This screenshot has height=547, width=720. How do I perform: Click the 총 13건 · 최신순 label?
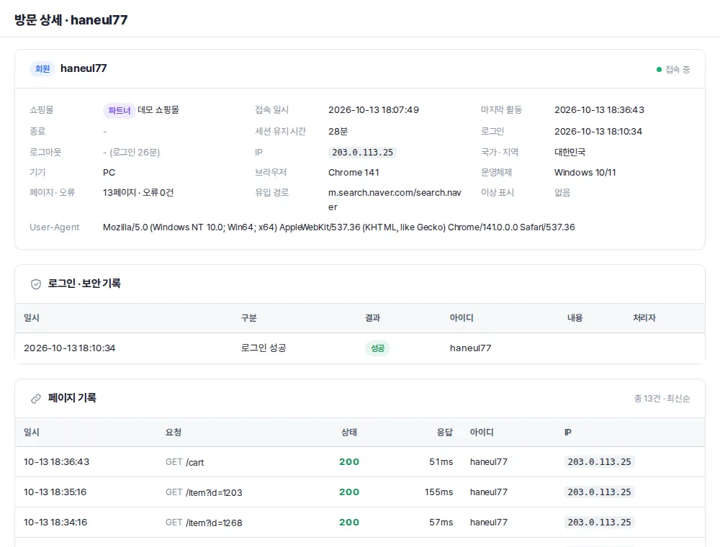(x=662, y=398)
